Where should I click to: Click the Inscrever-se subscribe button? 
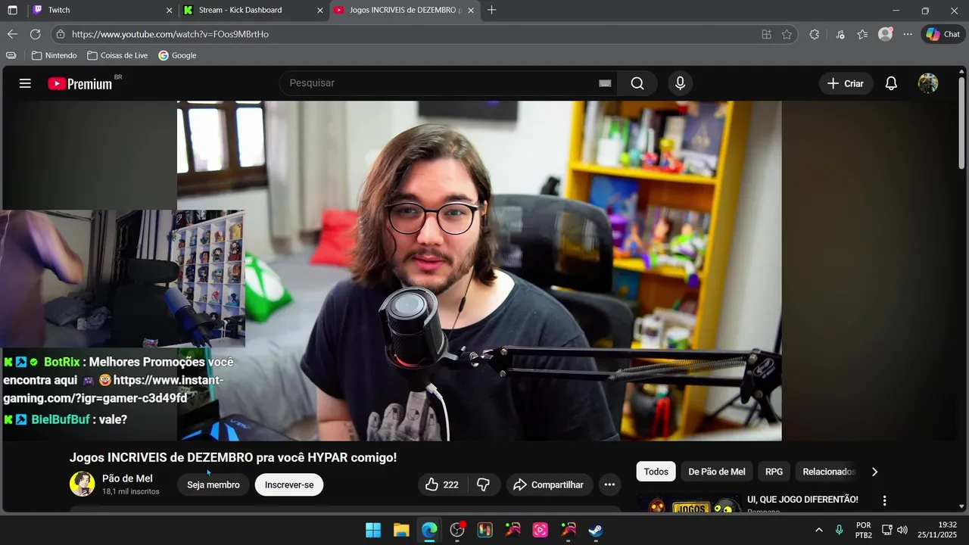(x=289, y=484)
